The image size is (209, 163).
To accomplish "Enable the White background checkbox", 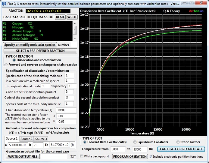I will (x=82, y=156).
